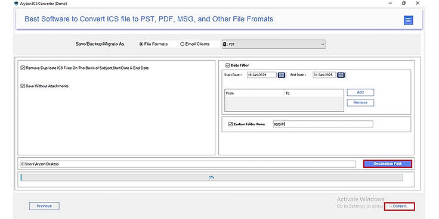Click the Start Date input field
The height and width of the screenshot is (219, 439).
261,75
